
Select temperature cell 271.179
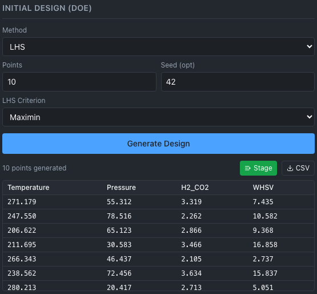click(22, 202)
